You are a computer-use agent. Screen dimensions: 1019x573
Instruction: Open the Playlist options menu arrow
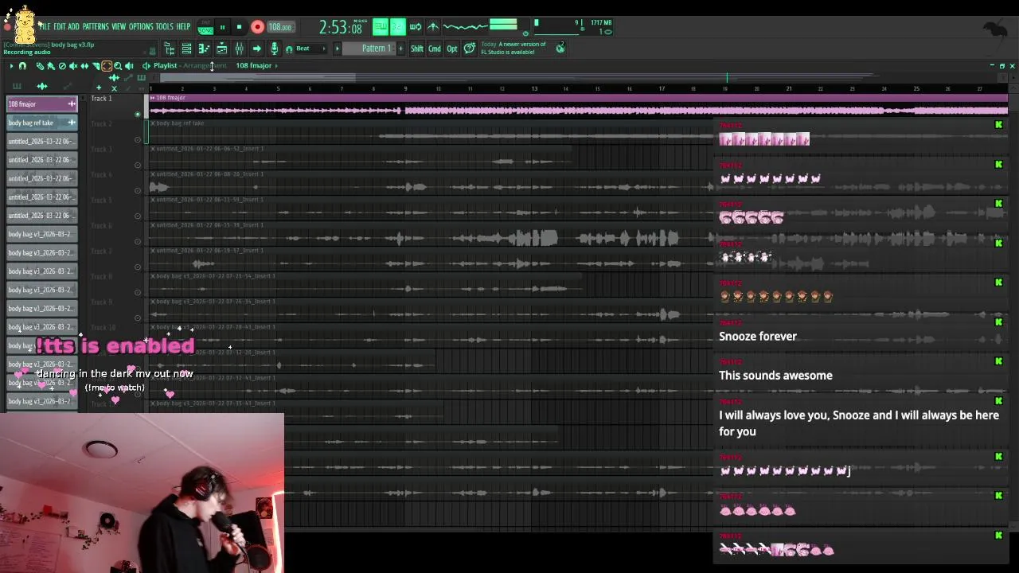[11, 66]
